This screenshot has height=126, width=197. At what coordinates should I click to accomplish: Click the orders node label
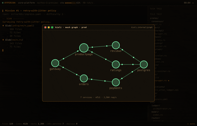(84, 84)
